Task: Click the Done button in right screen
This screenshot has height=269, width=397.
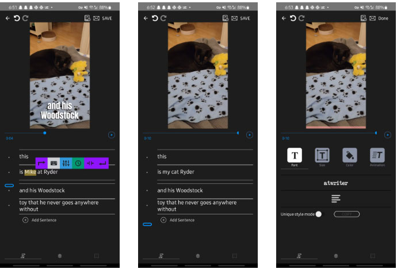Action: pos(383,18)
